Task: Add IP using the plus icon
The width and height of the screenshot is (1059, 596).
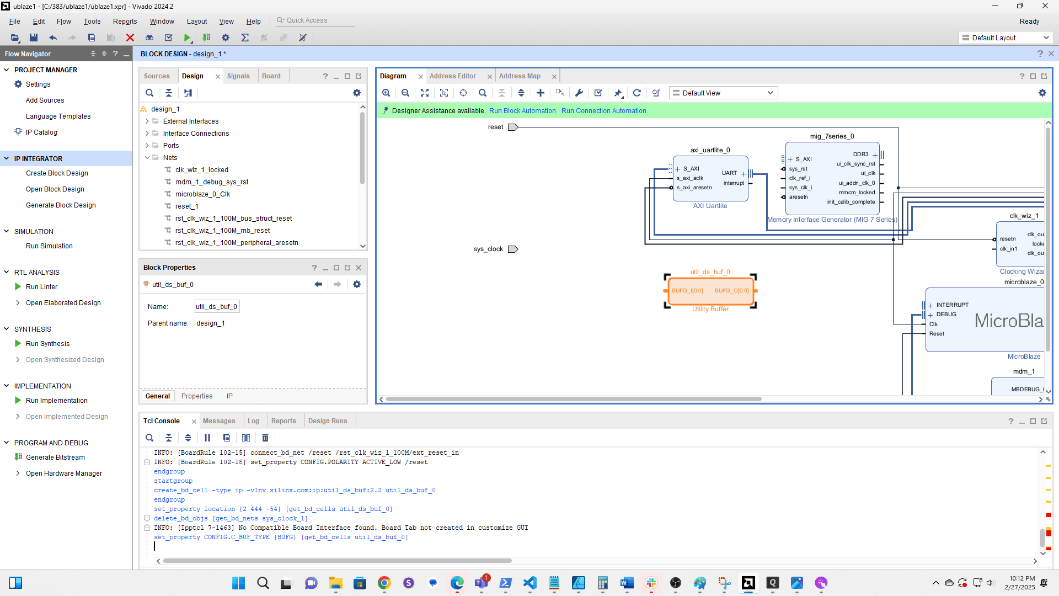Action: [541, 93]
